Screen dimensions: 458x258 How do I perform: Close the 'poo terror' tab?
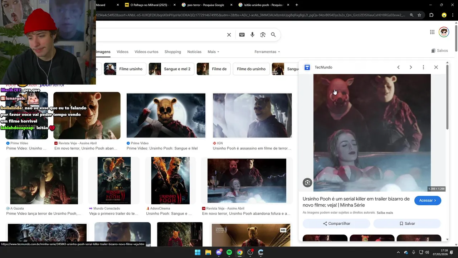(x=231, y=5)
